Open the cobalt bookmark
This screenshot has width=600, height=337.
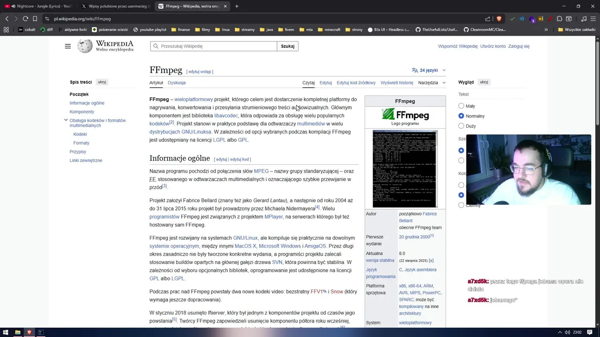[x=27, y=29]
